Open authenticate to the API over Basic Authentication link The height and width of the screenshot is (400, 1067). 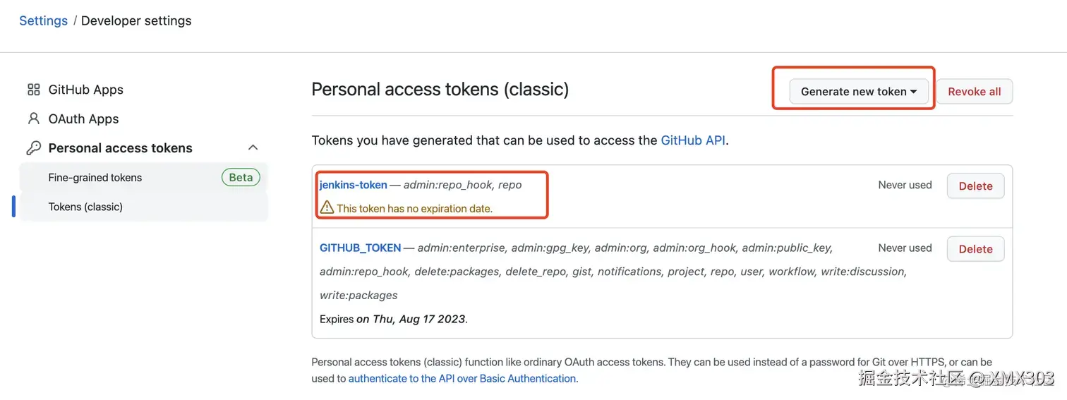[x=462, y=378]
